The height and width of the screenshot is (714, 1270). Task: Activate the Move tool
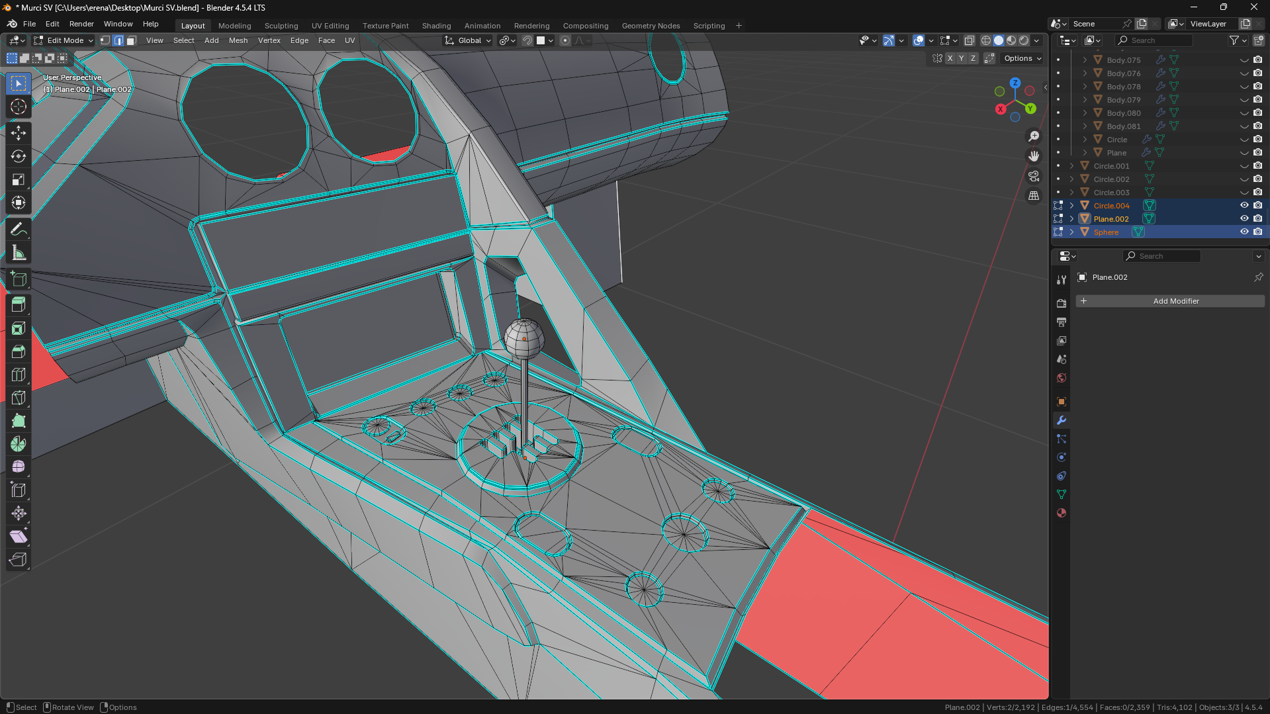coord(19,133)
